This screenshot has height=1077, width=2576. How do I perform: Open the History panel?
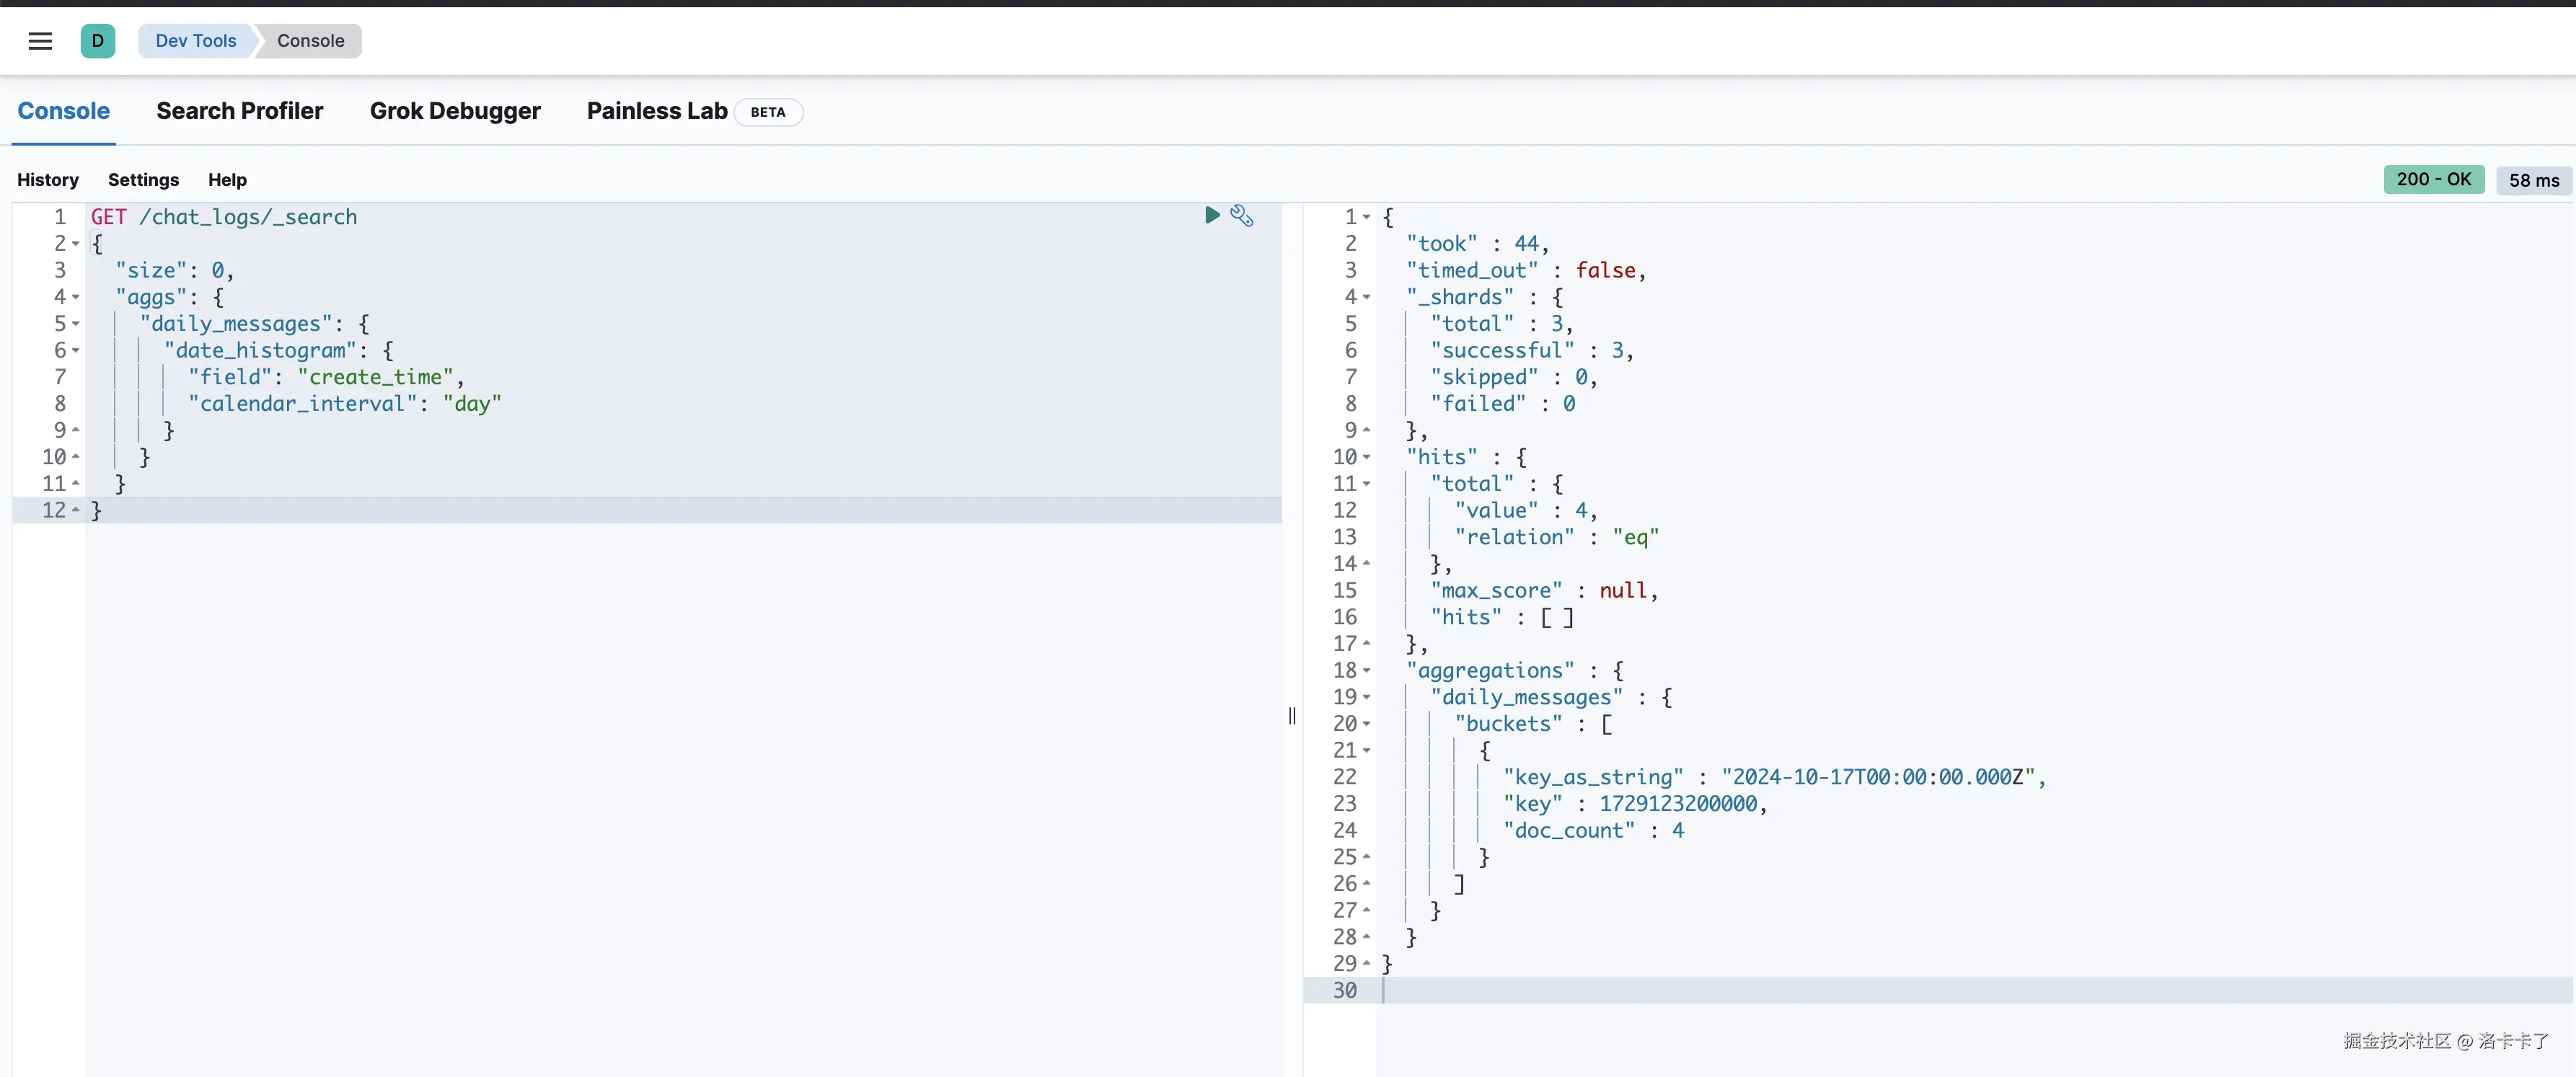coord(48,180)
